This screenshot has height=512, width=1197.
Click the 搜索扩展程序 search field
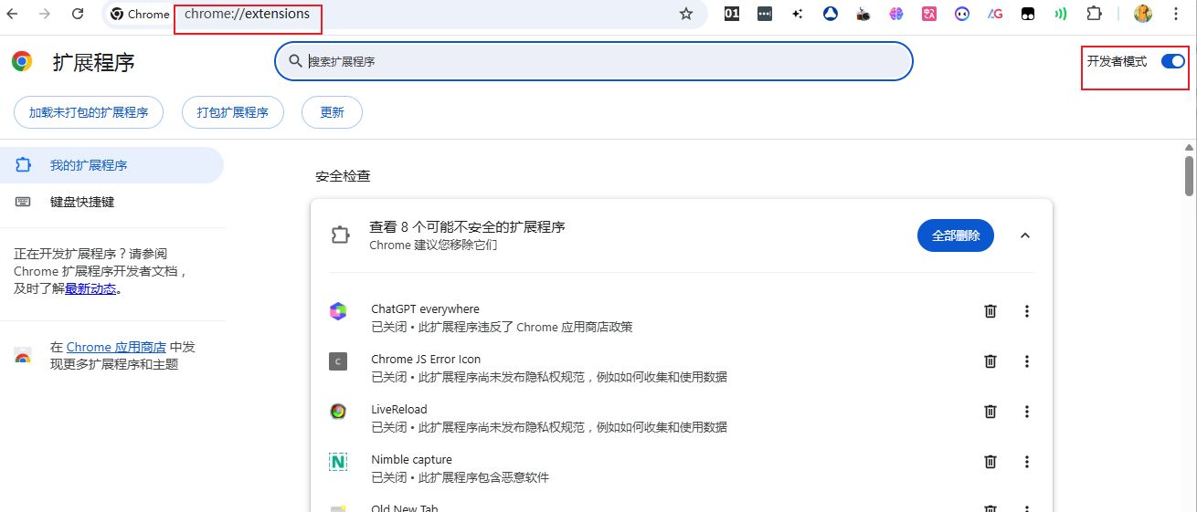[594, 61]
